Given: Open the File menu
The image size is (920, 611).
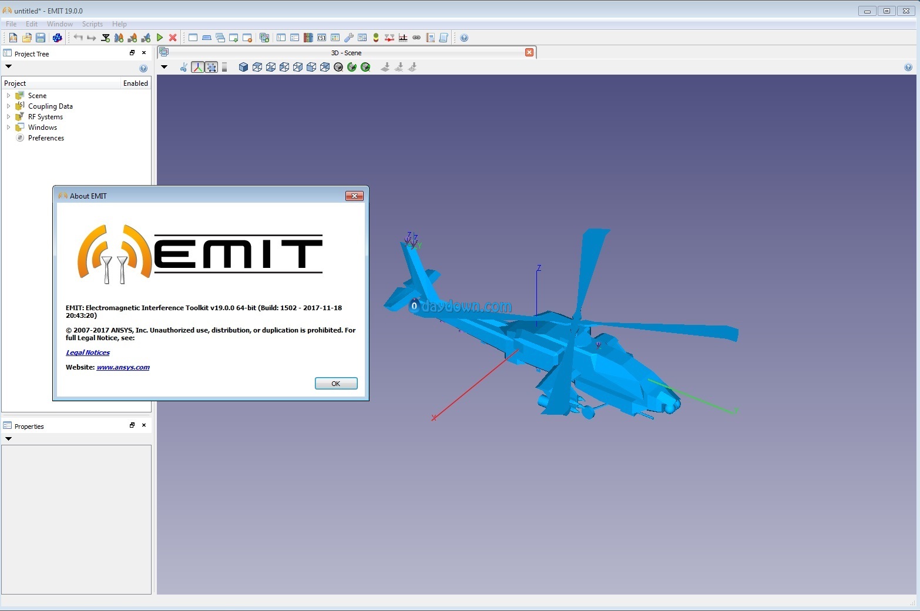Looking at the screenshot, I should tap(11, 24).
